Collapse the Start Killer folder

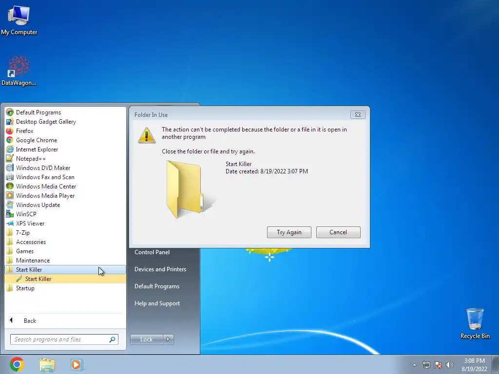(65, 269)
